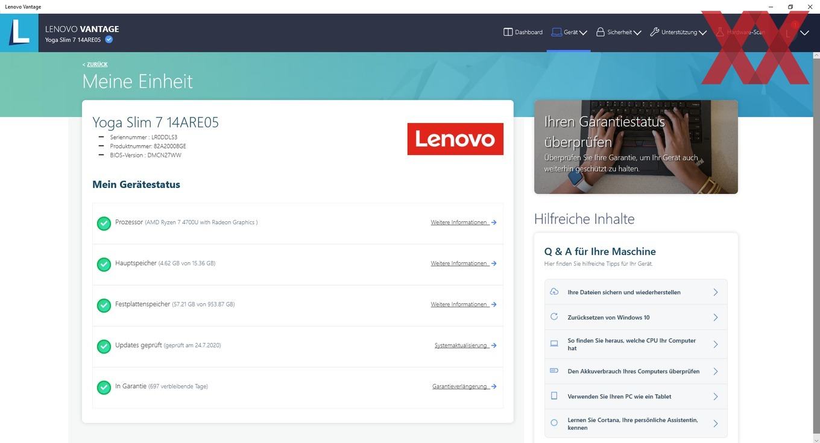Open Weitere Informationen for Prozessor
Screen dimensions: 820x443
click(459, 222)
